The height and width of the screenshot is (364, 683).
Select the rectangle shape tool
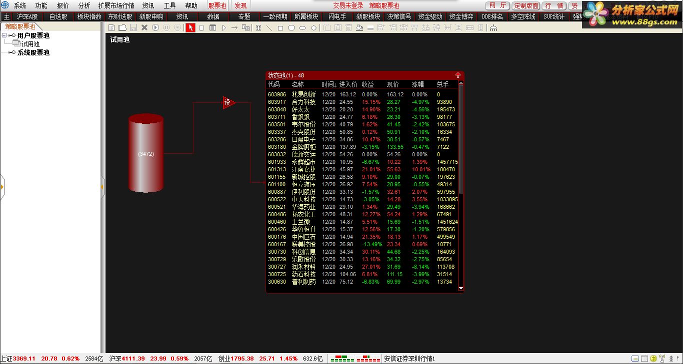coord(280,28)
